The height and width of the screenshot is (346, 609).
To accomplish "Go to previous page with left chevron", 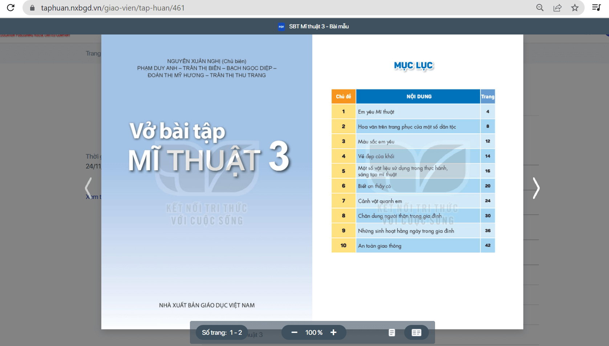I will 88,188.
